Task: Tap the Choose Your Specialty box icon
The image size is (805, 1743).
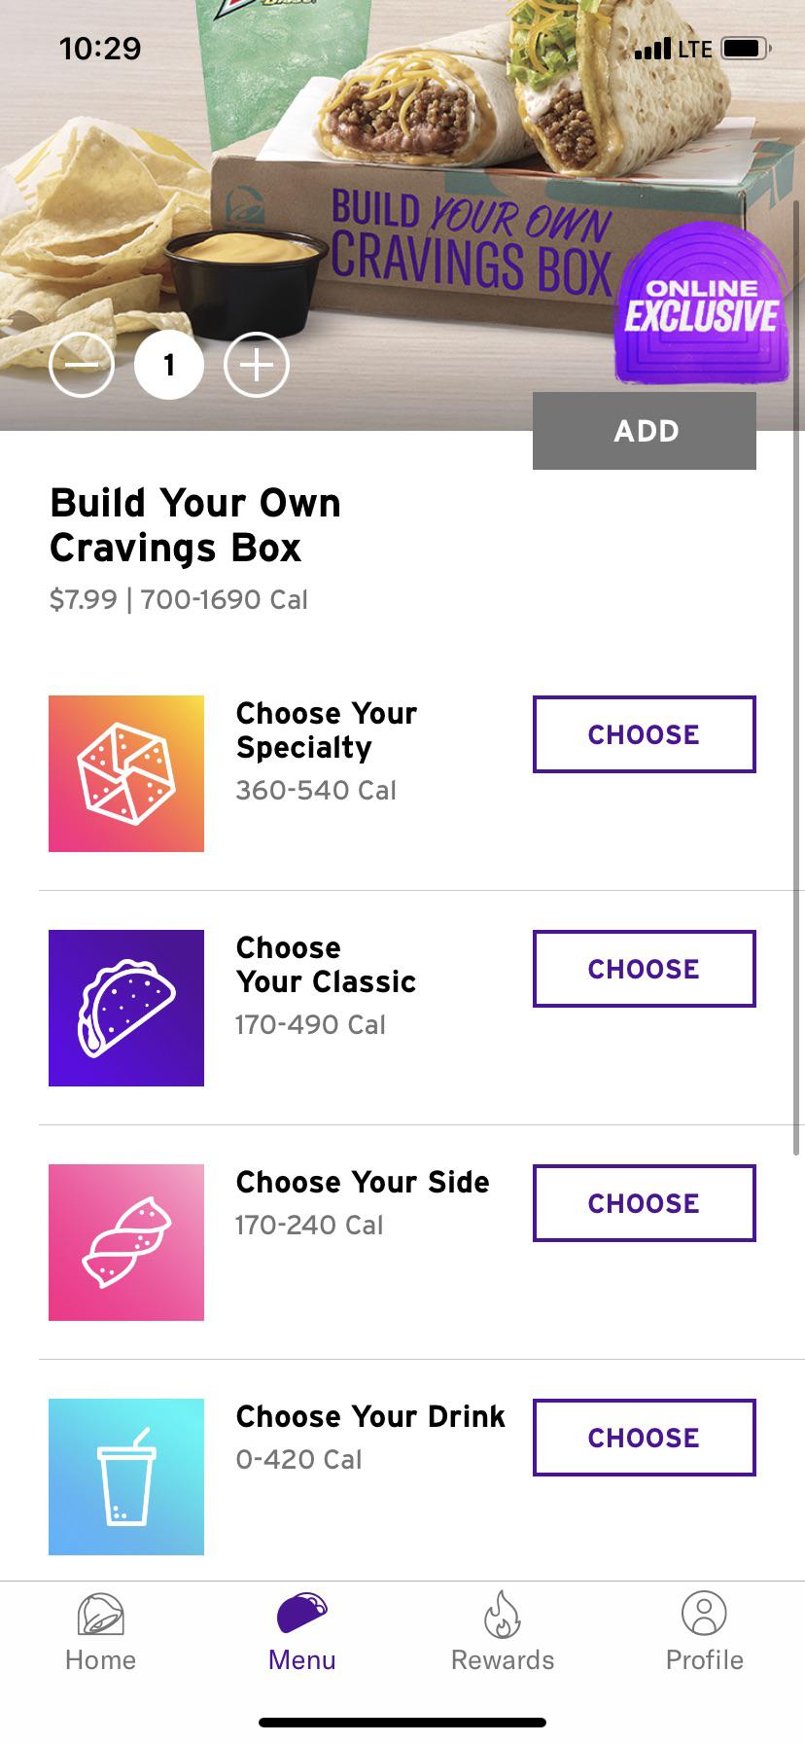Action: coord(126,773)
